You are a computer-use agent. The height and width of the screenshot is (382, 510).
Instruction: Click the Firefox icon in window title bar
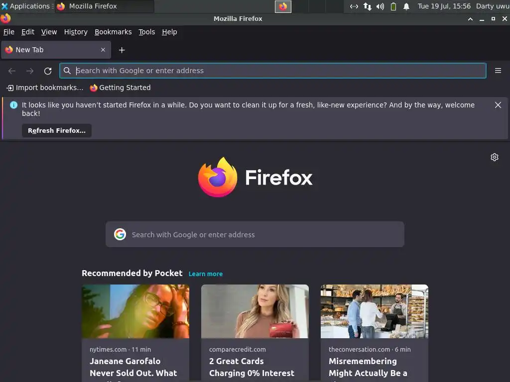tap(5, 18)
